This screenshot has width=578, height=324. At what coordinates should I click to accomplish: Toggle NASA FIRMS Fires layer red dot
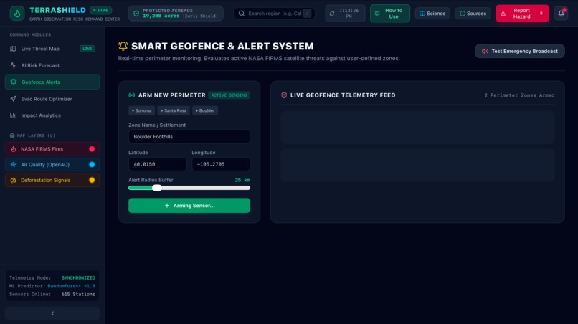click(92, 149)
